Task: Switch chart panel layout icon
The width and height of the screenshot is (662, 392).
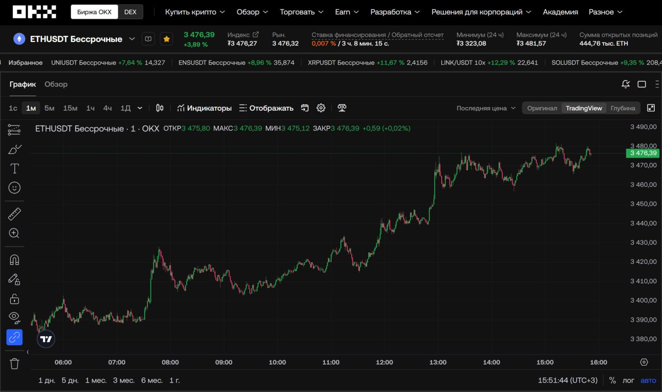Action: [x=642, y=84]
